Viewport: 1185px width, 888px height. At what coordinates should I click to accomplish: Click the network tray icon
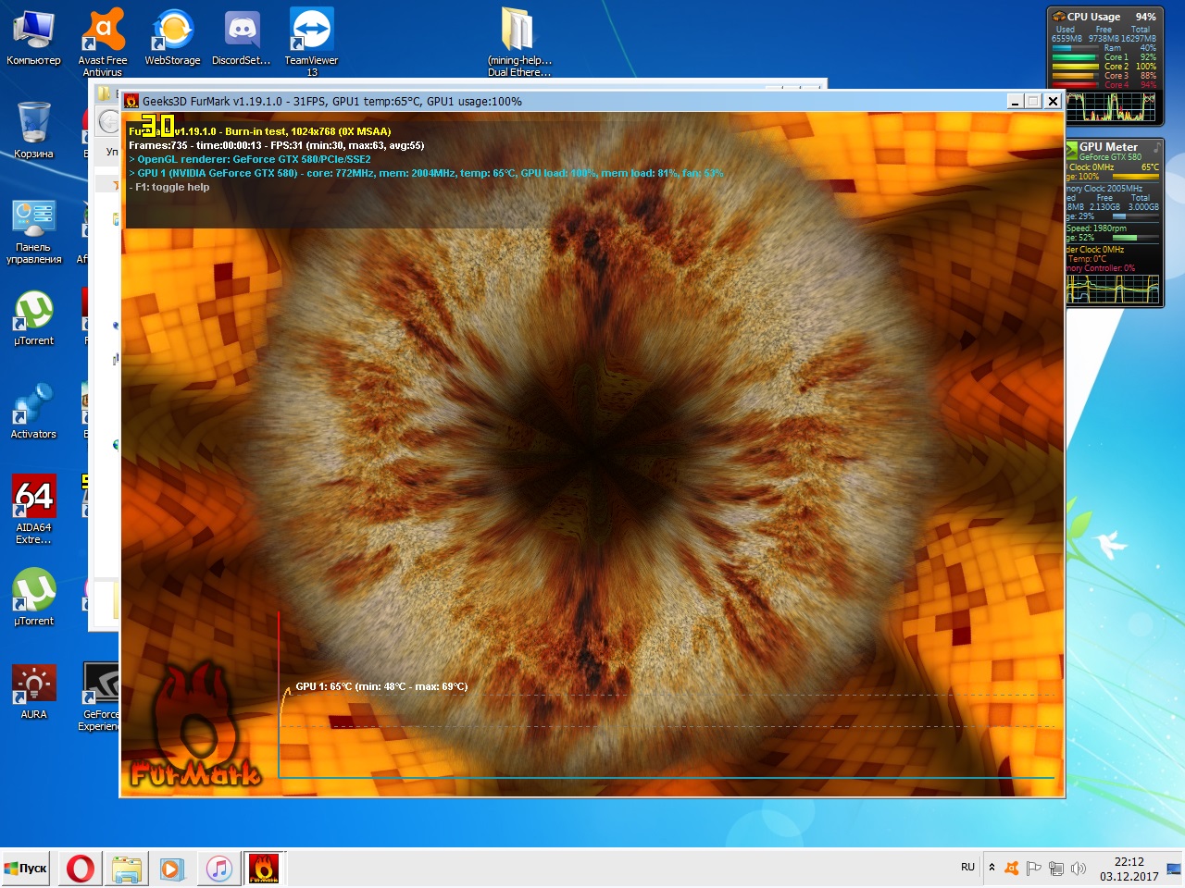pos(1056,868)
